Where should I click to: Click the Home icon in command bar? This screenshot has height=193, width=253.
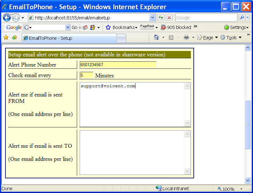click(x=156, y=38)
